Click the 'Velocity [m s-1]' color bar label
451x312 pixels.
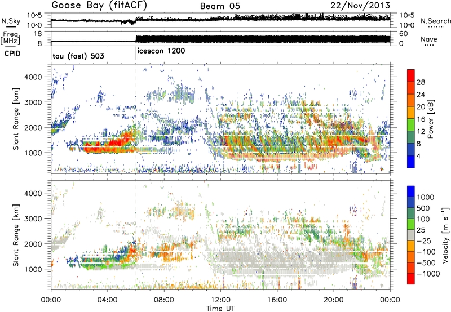tap(445, 235)
